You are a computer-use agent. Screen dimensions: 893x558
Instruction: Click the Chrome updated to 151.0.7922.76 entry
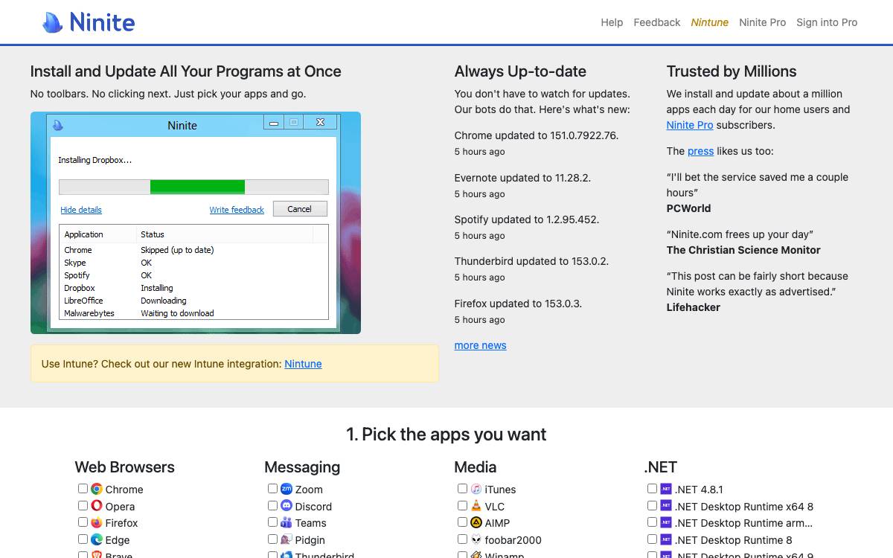click(537, 135)
